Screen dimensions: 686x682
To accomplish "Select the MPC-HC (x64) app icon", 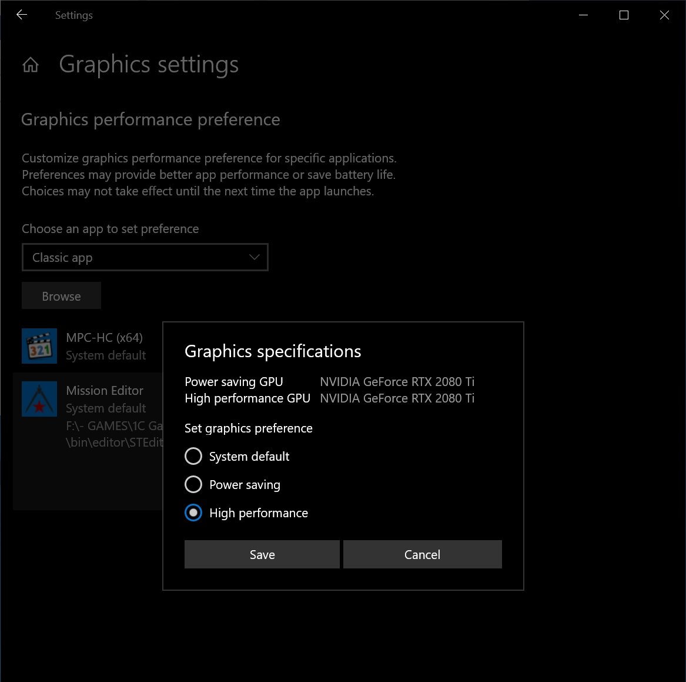I will (x=39, y=346).
